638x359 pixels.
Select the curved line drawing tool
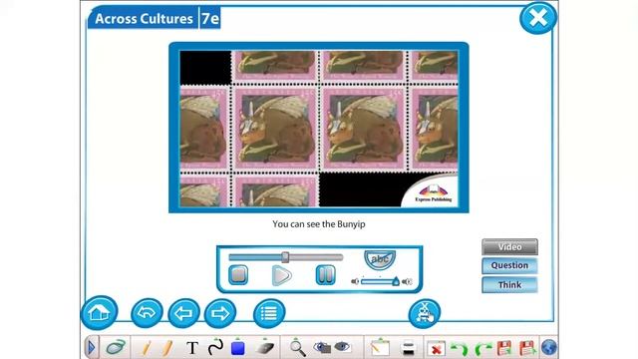(x=215, y=347)
